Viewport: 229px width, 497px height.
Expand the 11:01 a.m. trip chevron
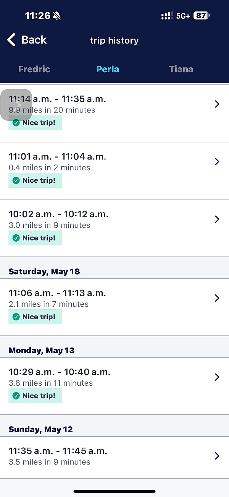[x=217, y=162]
